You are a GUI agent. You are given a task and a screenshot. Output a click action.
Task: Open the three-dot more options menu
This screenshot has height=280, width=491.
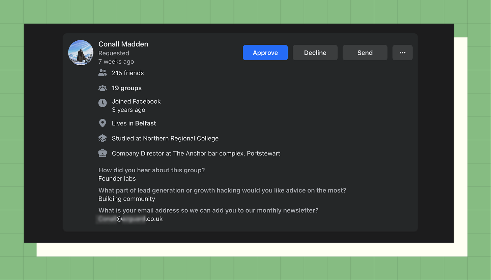[x=402, y=53]
